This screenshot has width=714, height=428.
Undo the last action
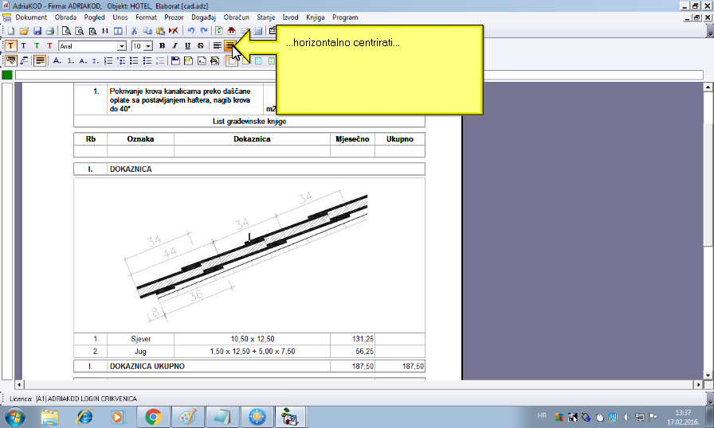click(x=191, y=31)
